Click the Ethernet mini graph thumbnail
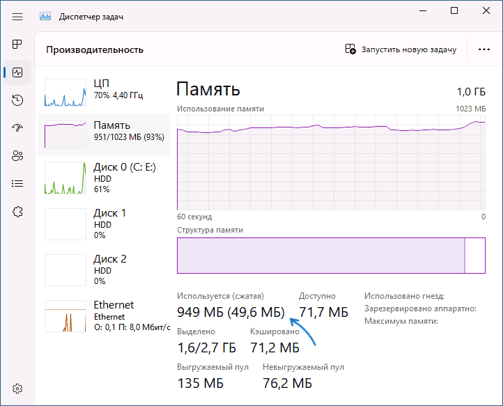Viewport: 503px width, 406px height. 65,316
